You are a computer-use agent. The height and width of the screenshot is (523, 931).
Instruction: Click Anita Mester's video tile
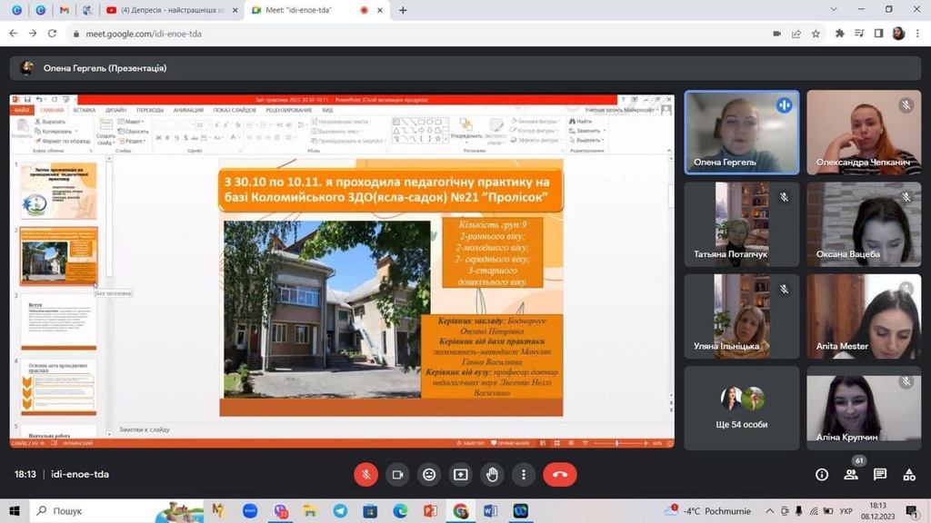(x=864, y=316)
